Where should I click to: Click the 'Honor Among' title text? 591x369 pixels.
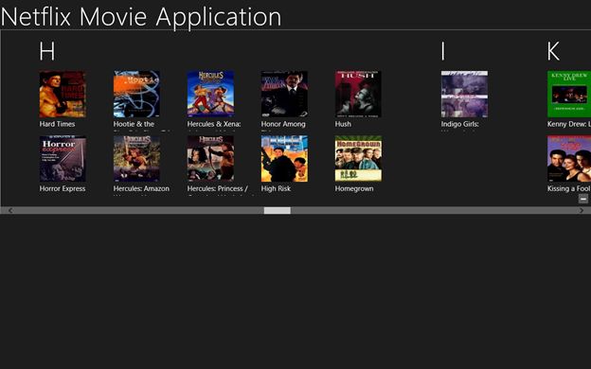(283, 124)
